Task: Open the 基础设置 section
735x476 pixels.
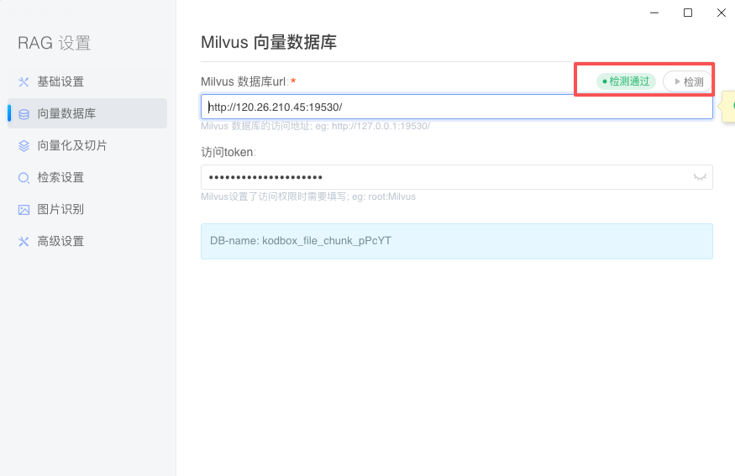Action: pyautogui.click(x=60, y=82)
